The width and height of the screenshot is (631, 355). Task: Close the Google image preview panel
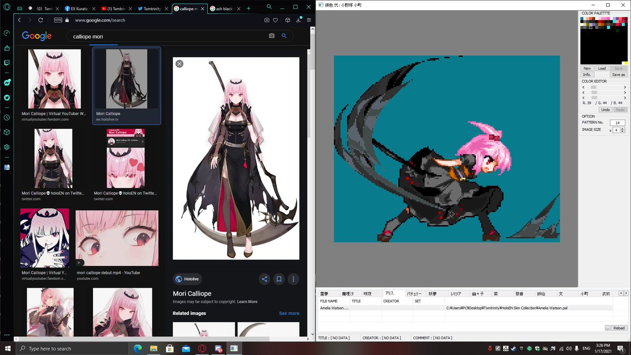179,64
